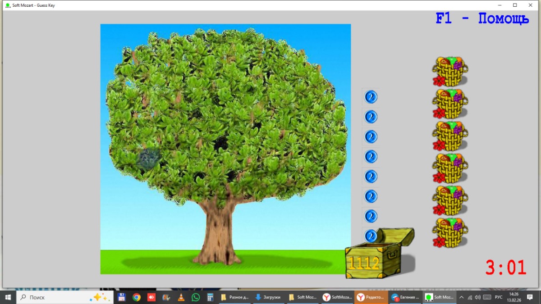Viewport: 541px width, 304px height.
Task: Switch keyboard language via РУС indicator
Action: click(x=499, y=297)
